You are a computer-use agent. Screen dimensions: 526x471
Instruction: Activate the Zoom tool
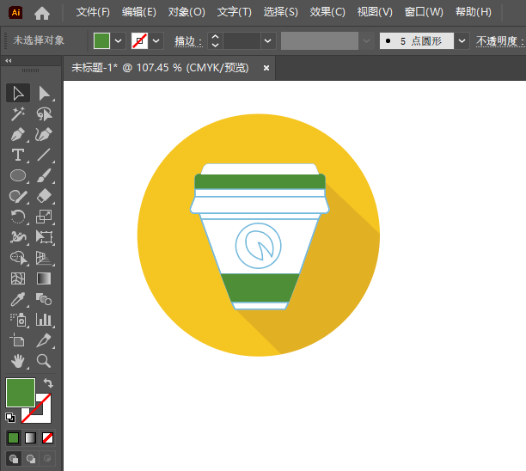coord(44,361)
